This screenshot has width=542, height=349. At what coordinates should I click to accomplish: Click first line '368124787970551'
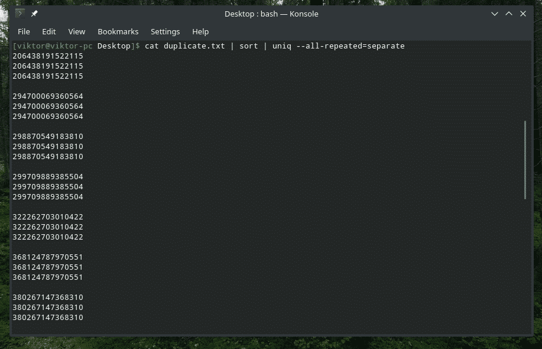pyautogui.click(x=48, y=257)
